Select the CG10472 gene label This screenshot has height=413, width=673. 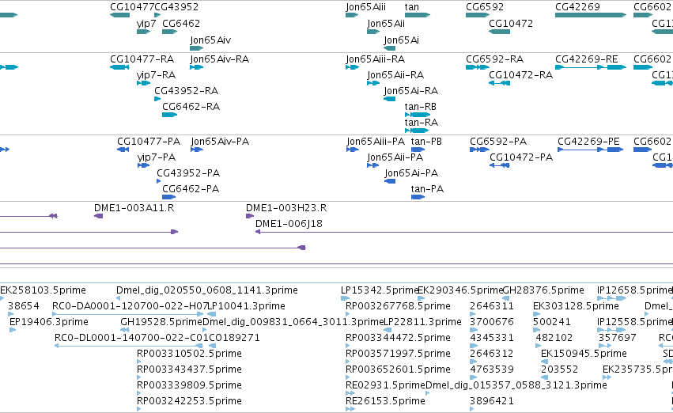(x=511, y=24)
